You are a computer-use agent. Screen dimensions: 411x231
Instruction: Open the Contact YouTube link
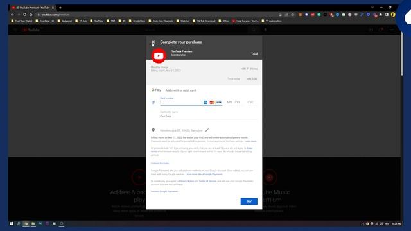click(160, 163)
